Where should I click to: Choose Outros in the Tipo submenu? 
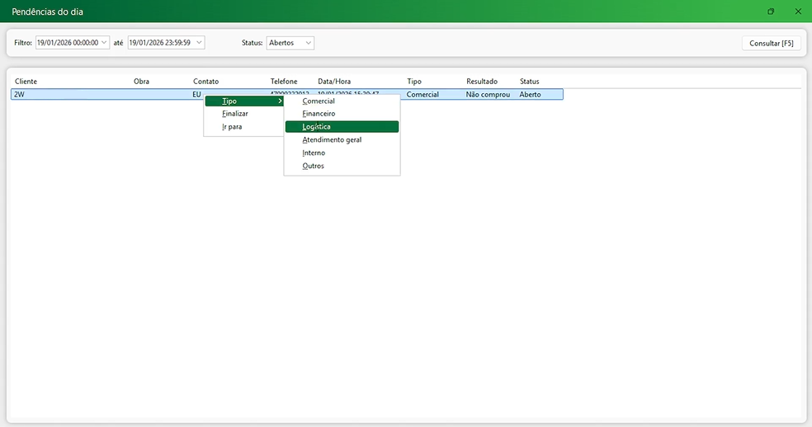(313, 167)
